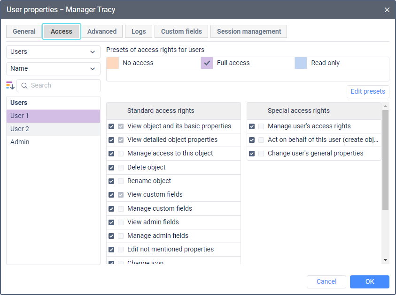Screen dimensions: 396x295
Task: Click the Full access checkmark icon
Action: (207, 63)
